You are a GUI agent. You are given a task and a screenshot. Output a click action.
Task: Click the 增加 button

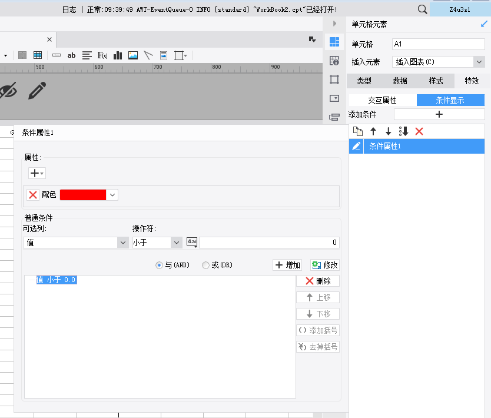point(287,265)
